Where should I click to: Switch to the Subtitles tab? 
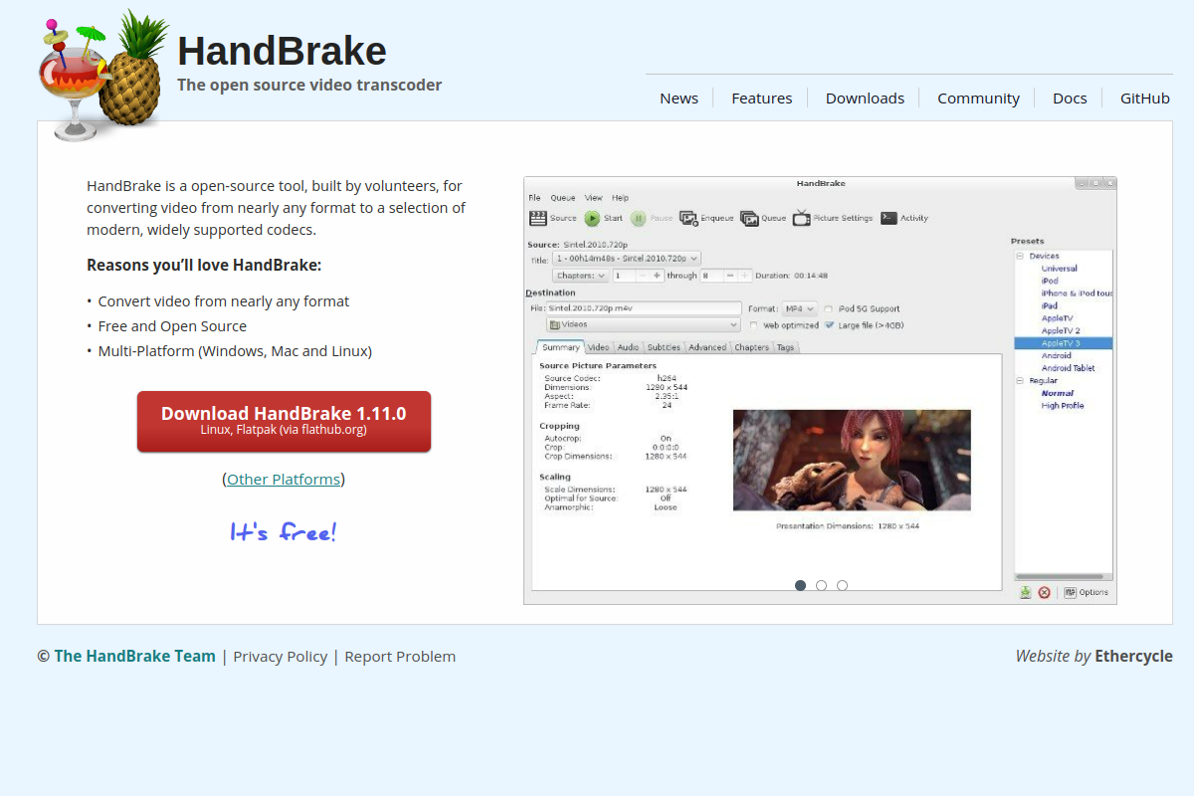point(663,347)
